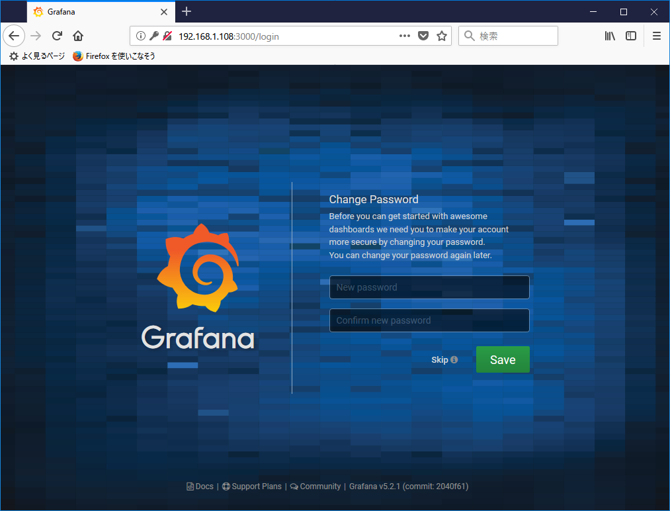Open Firefox を使いこなそう bookmark
This screenshot has height=511, width=670.
click(114, 56)
